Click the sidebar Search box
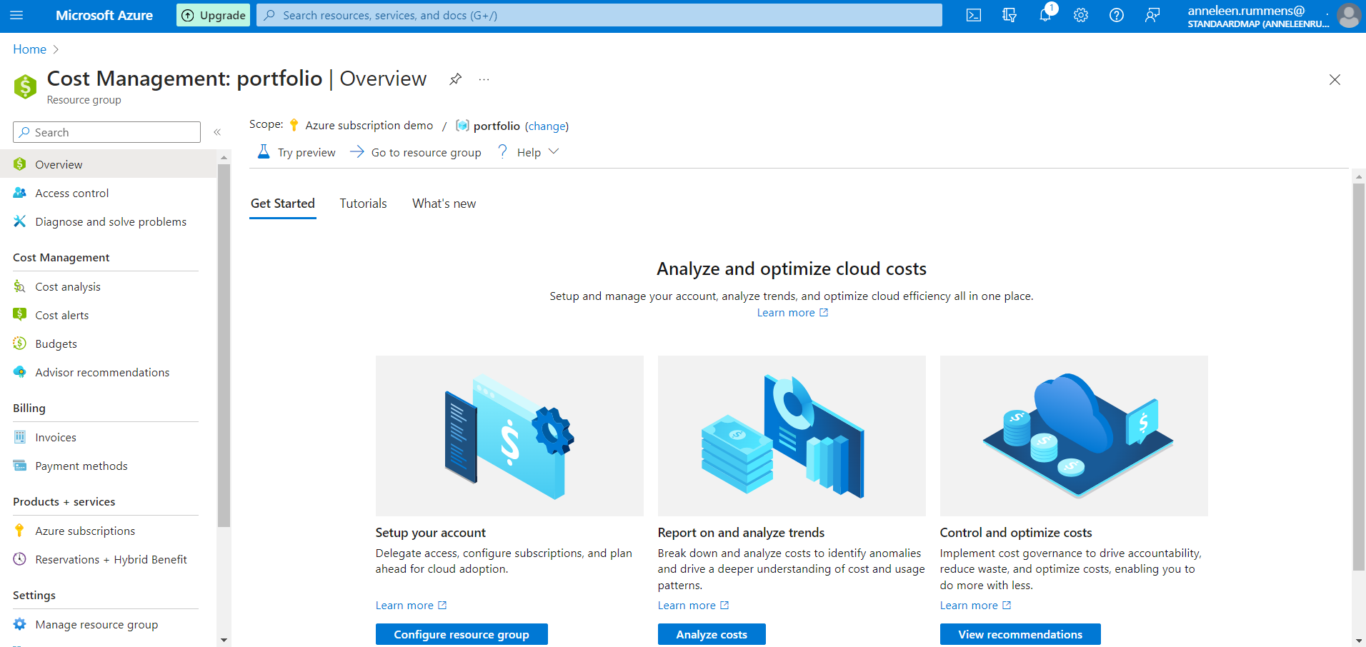This screenshot has height=647, width=1366. click(106, 132)
